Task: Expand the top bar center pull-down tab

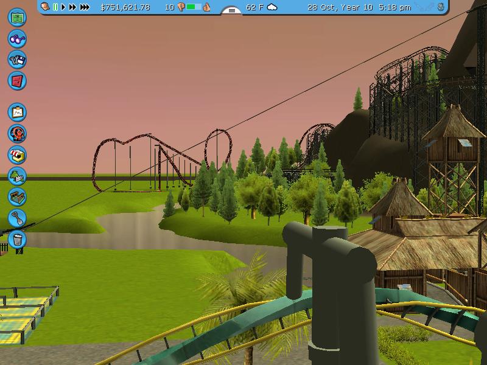Action: (231, 10)
